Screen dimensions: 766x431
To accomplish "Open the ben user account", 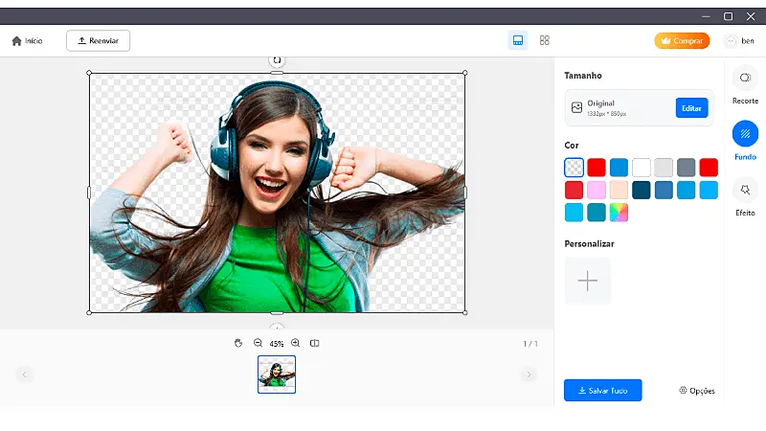I will tap(739, 41).
